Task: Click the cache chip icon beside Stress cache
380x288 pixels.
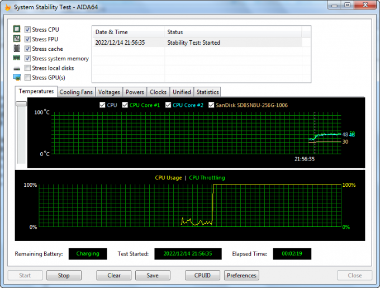Action: [17, 49]
